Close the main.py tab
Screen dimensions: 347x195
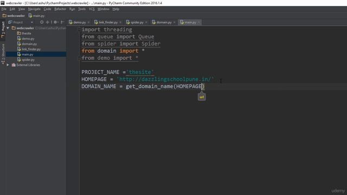pos(199,22)
